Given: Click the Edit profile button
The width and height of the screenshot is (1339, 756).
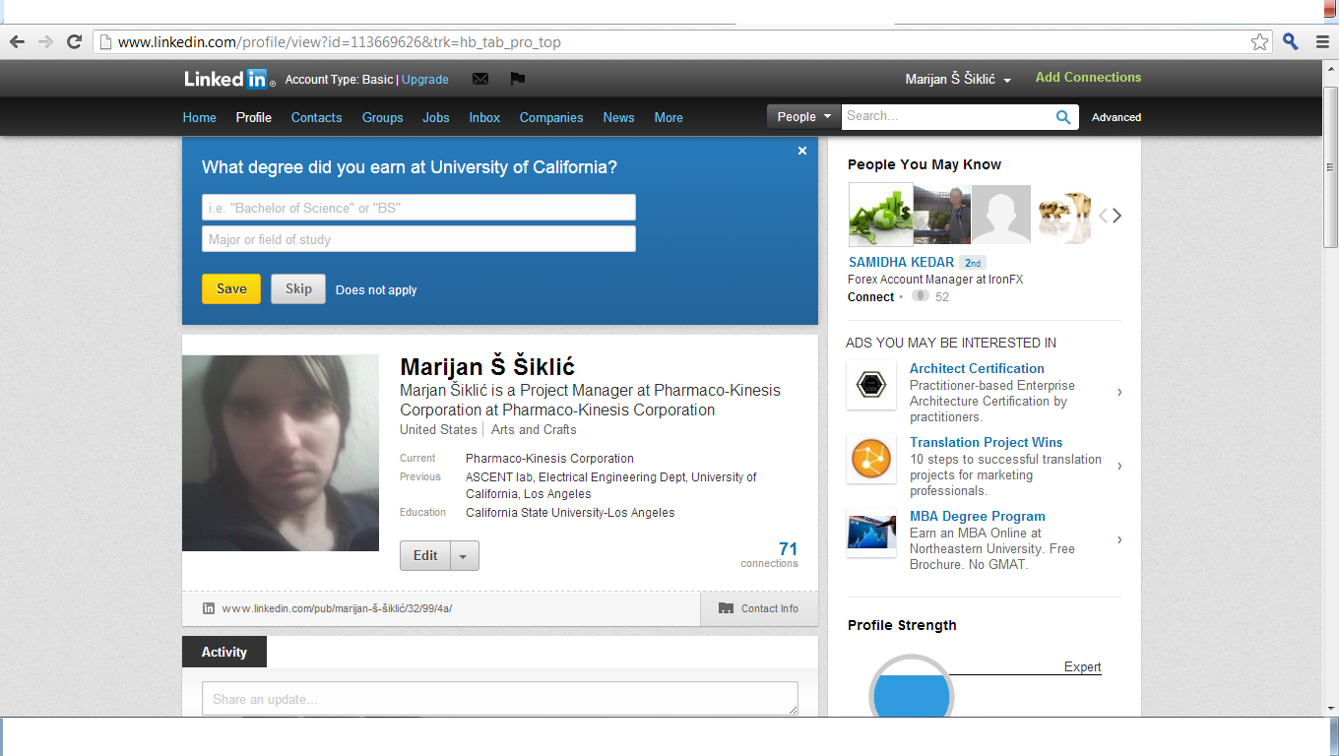Looking at the screenshot, I should pyautogui.click(x=425, y=556).
